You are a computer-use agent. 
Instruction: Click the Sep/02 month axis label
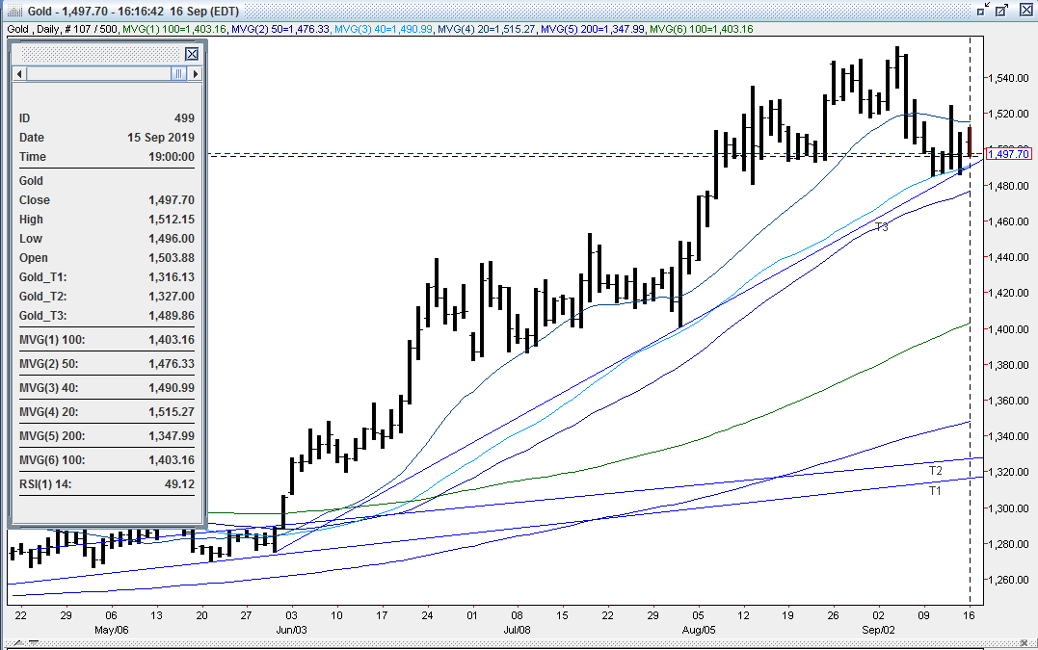click(878, 630)
